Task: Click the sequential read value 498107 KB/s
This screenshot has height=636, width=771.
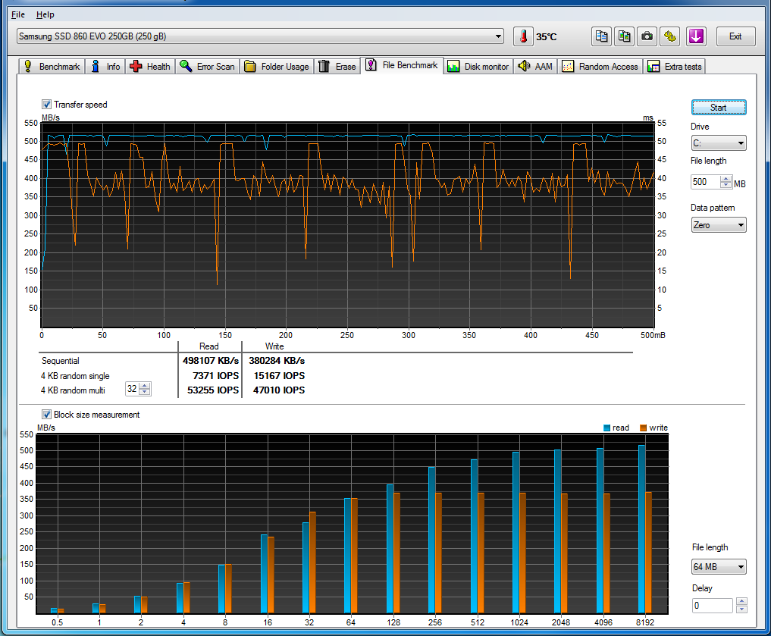Action: pos(211,360)
